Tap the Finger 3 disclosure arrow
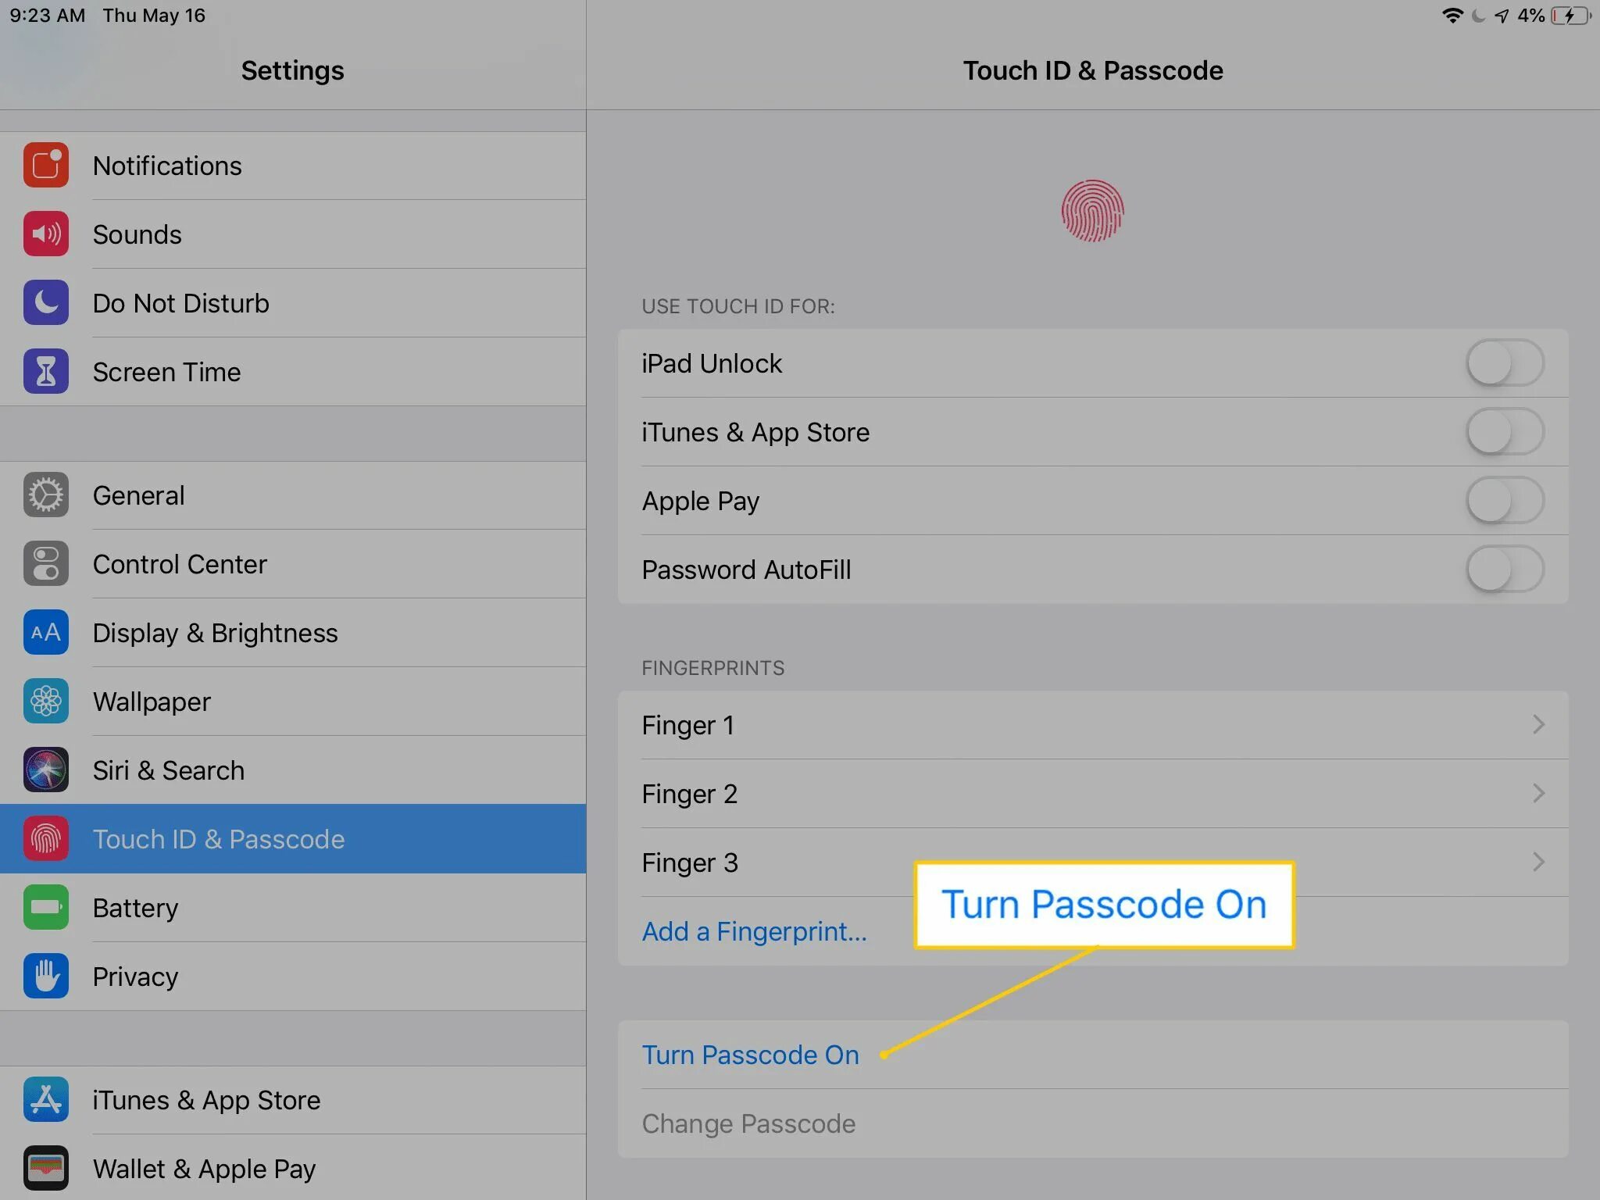The width and height of the screenshot is (1600, 1200). click(1537, 862)
